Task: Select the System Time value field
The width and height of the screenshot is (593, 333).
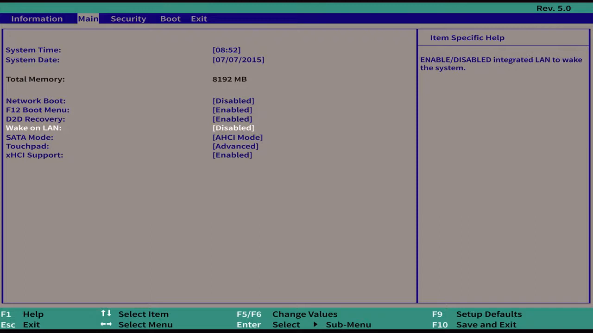Action: coord(227,50)
